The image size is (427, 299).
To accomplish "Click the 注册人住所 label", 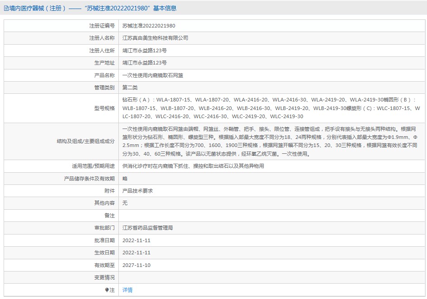I will [102, 51].
